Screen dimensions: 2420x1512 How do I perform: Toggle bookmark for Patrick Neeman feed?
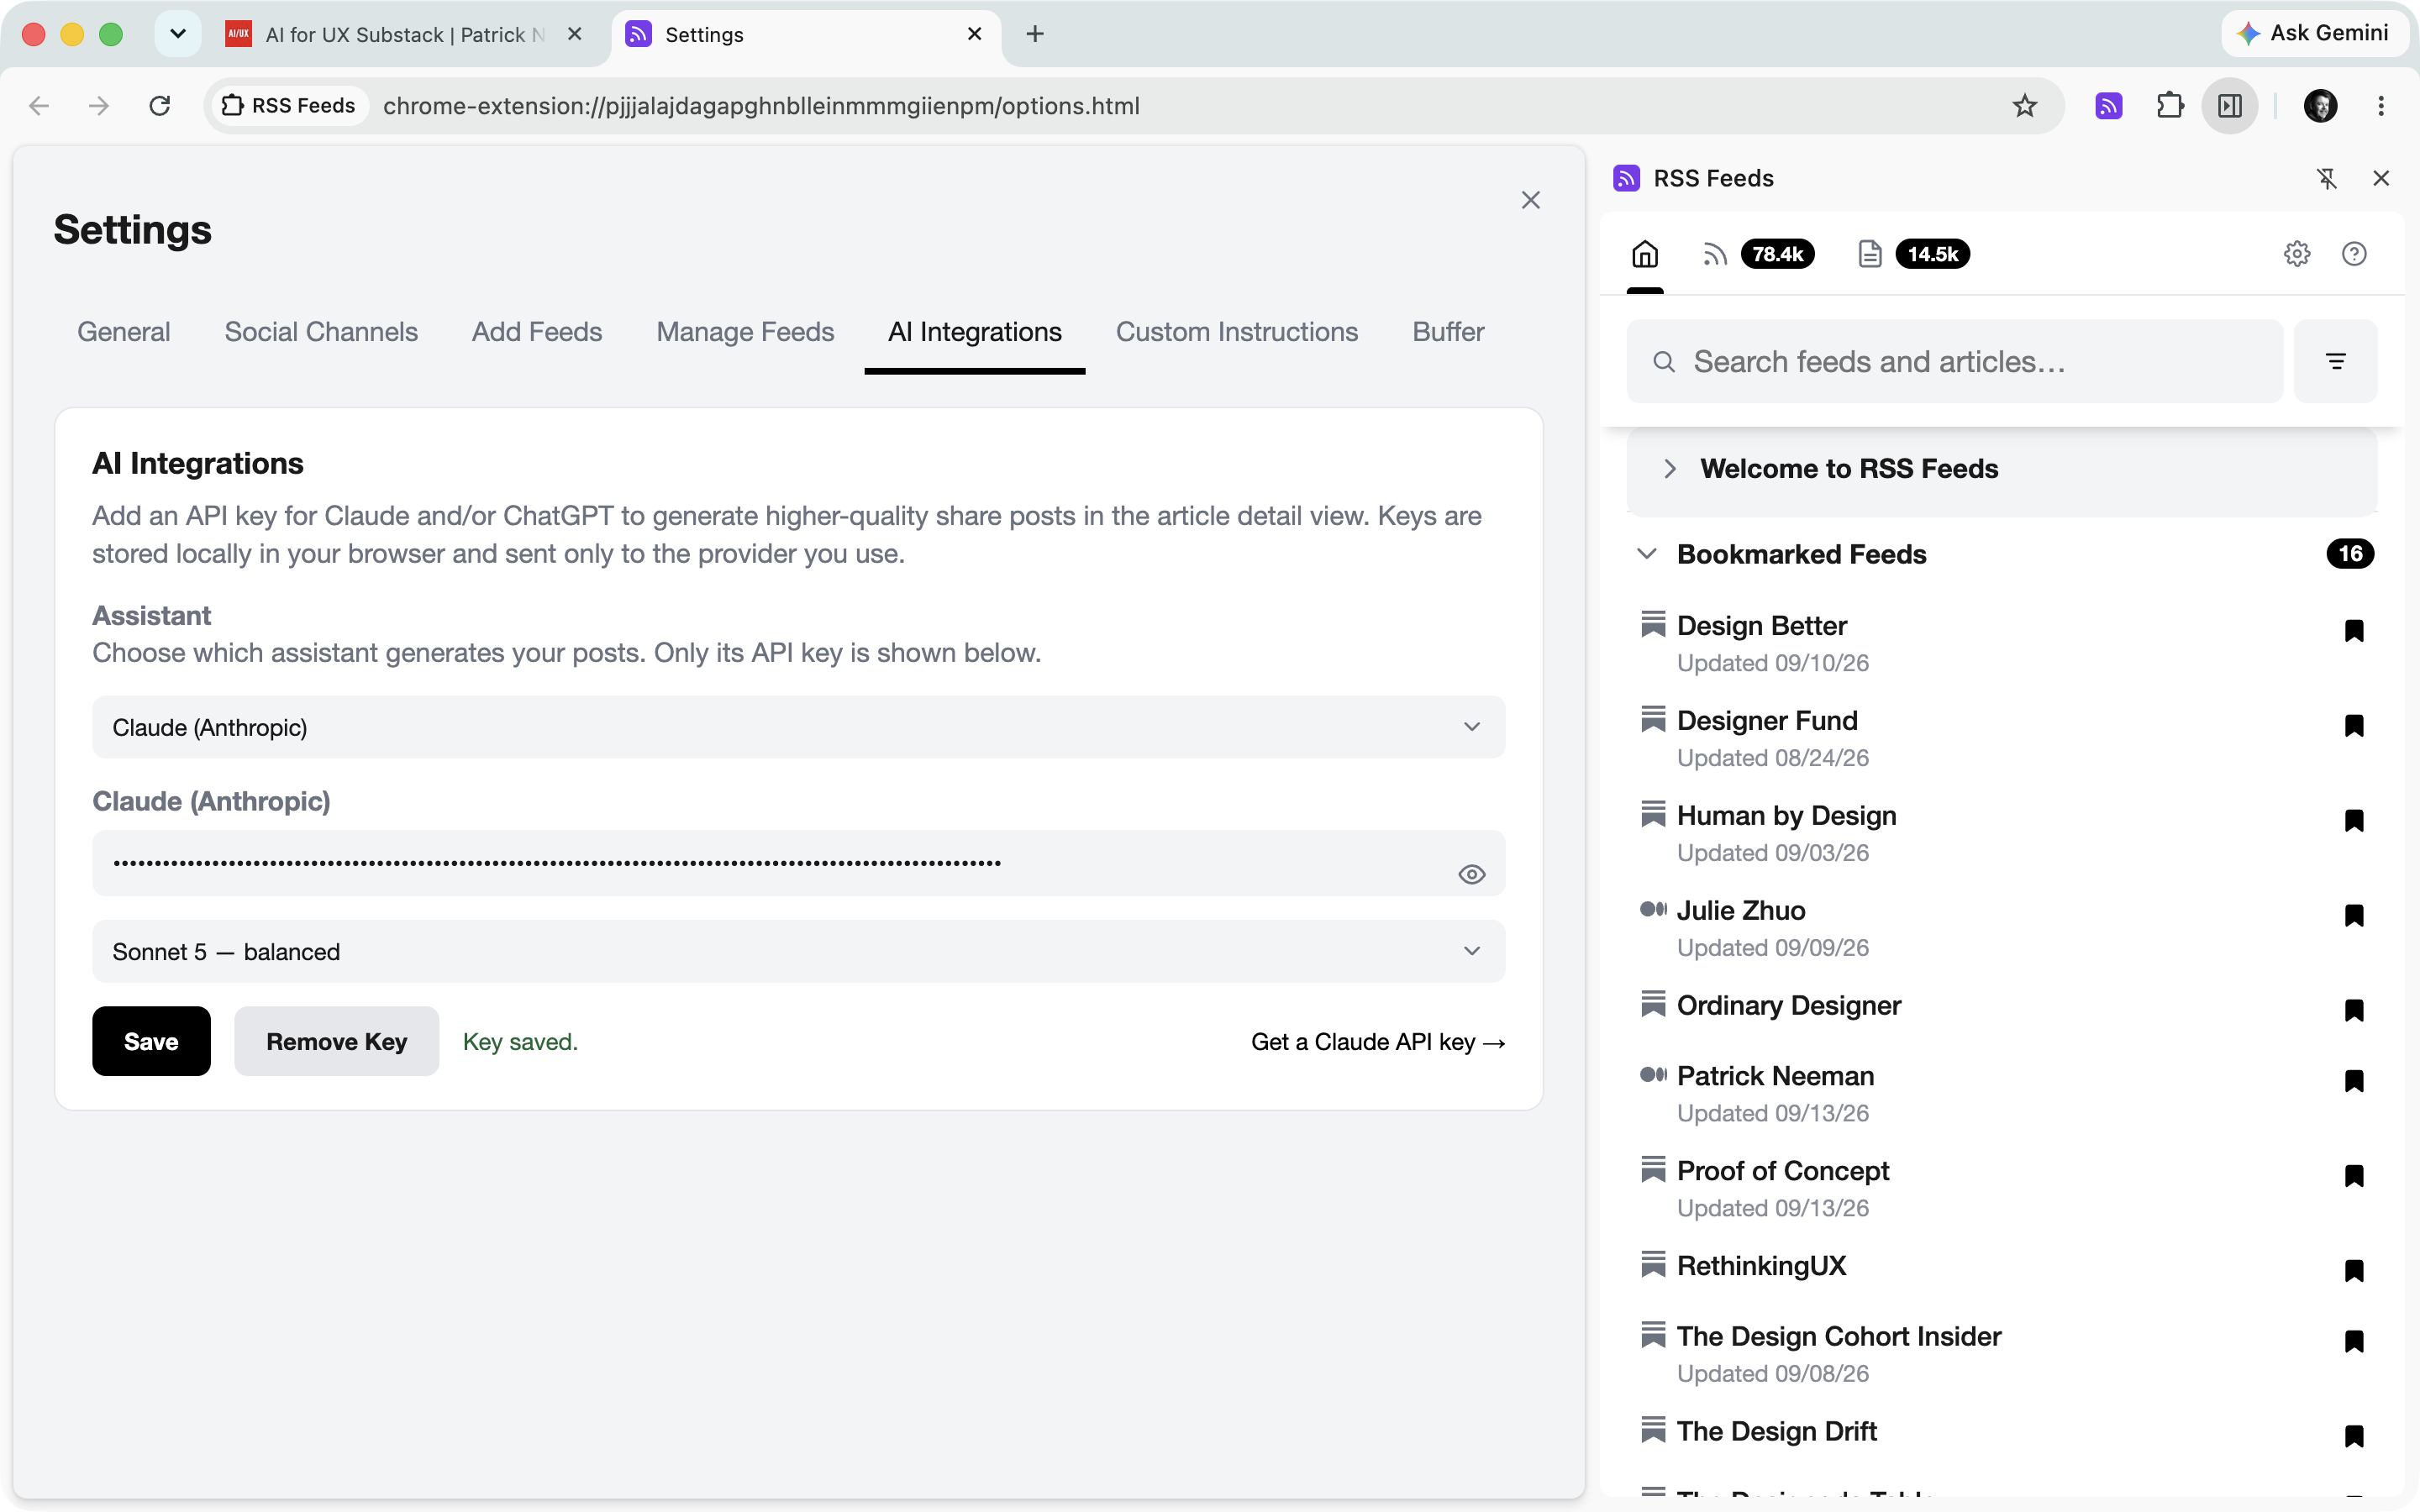2354,1080
